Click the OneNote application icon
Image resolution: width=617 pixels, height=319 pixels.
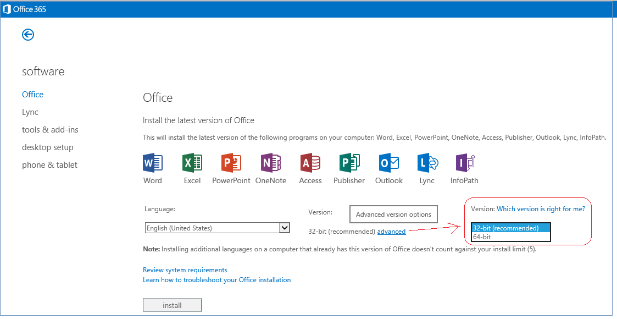(271, 163)
